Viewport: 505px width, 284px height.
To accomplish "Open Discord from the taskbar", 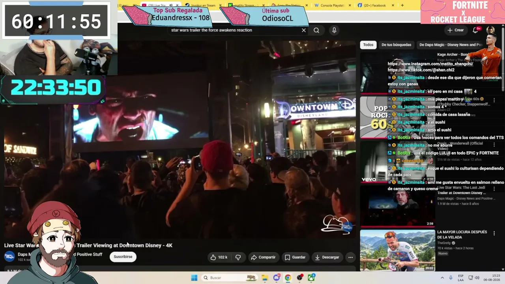I will (x=277, y=278).
